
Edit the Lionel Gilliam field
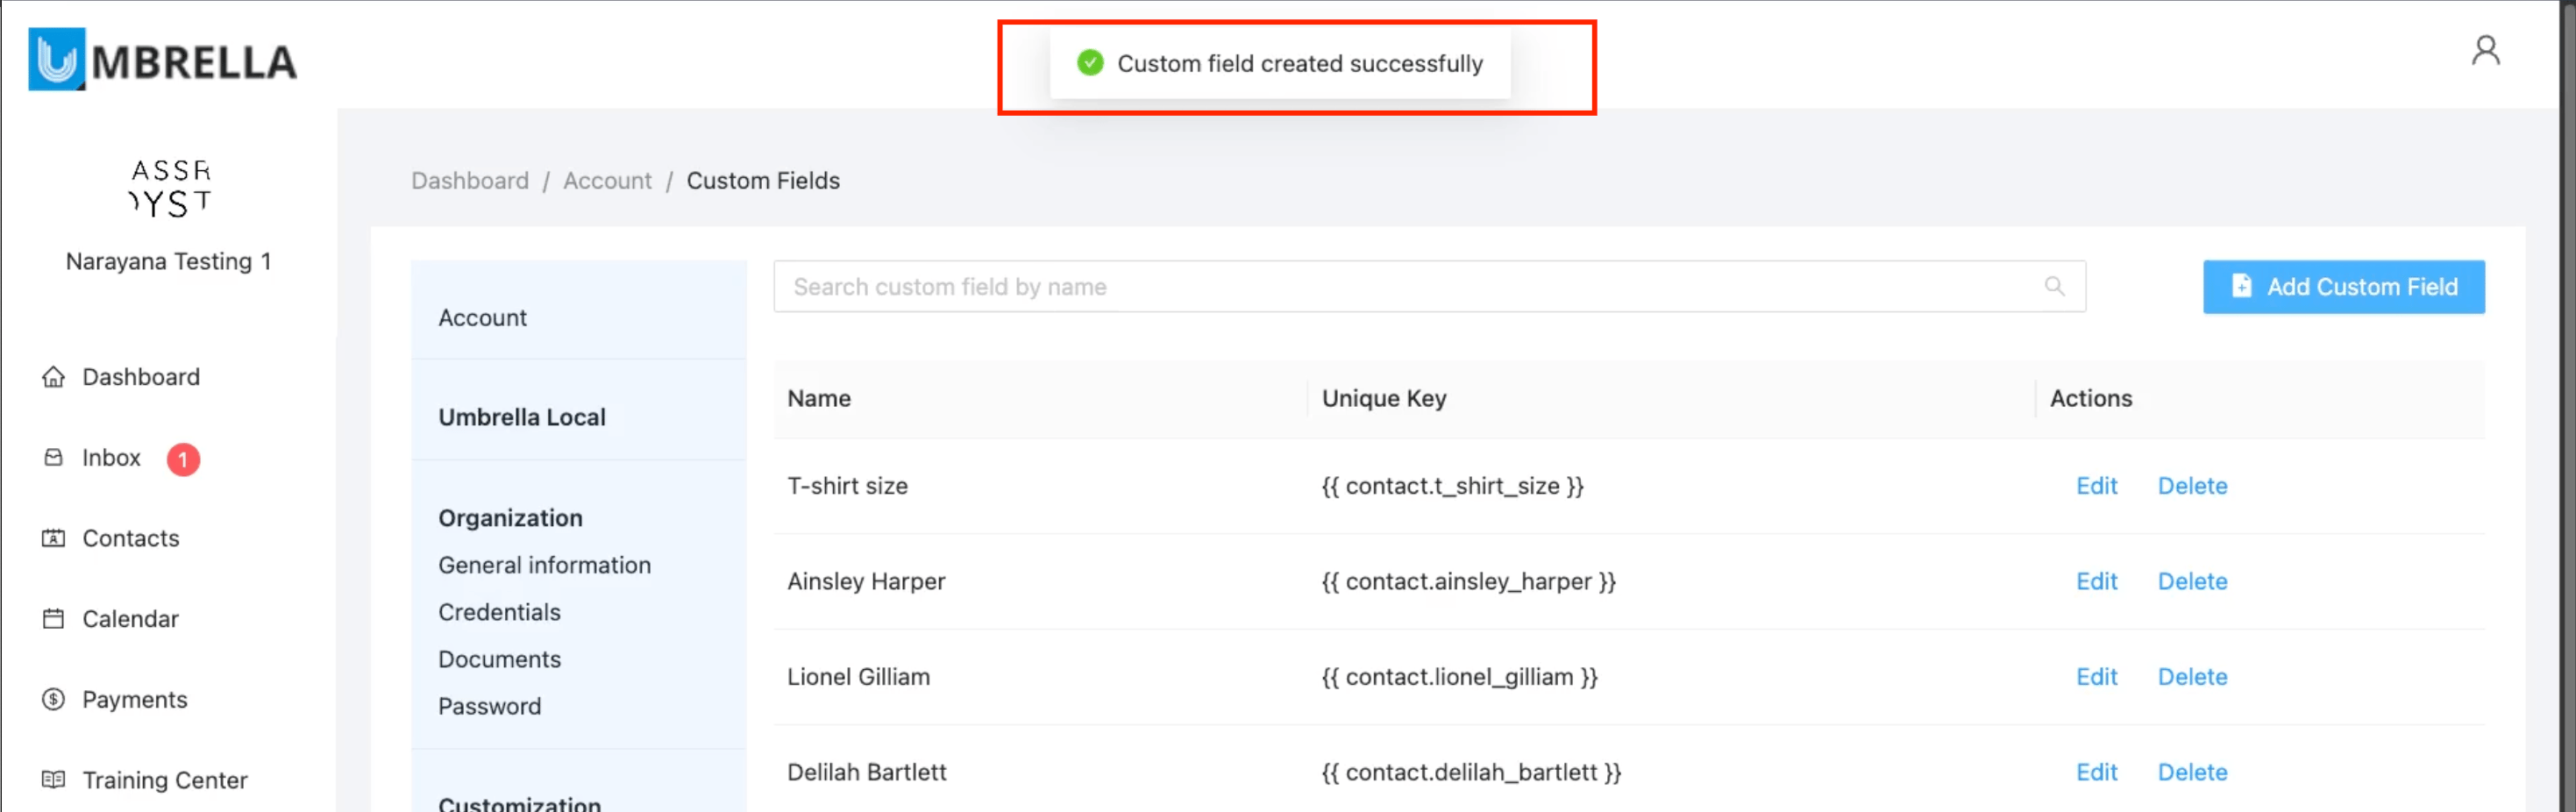pyautogui.click(x=2096, y=677)
